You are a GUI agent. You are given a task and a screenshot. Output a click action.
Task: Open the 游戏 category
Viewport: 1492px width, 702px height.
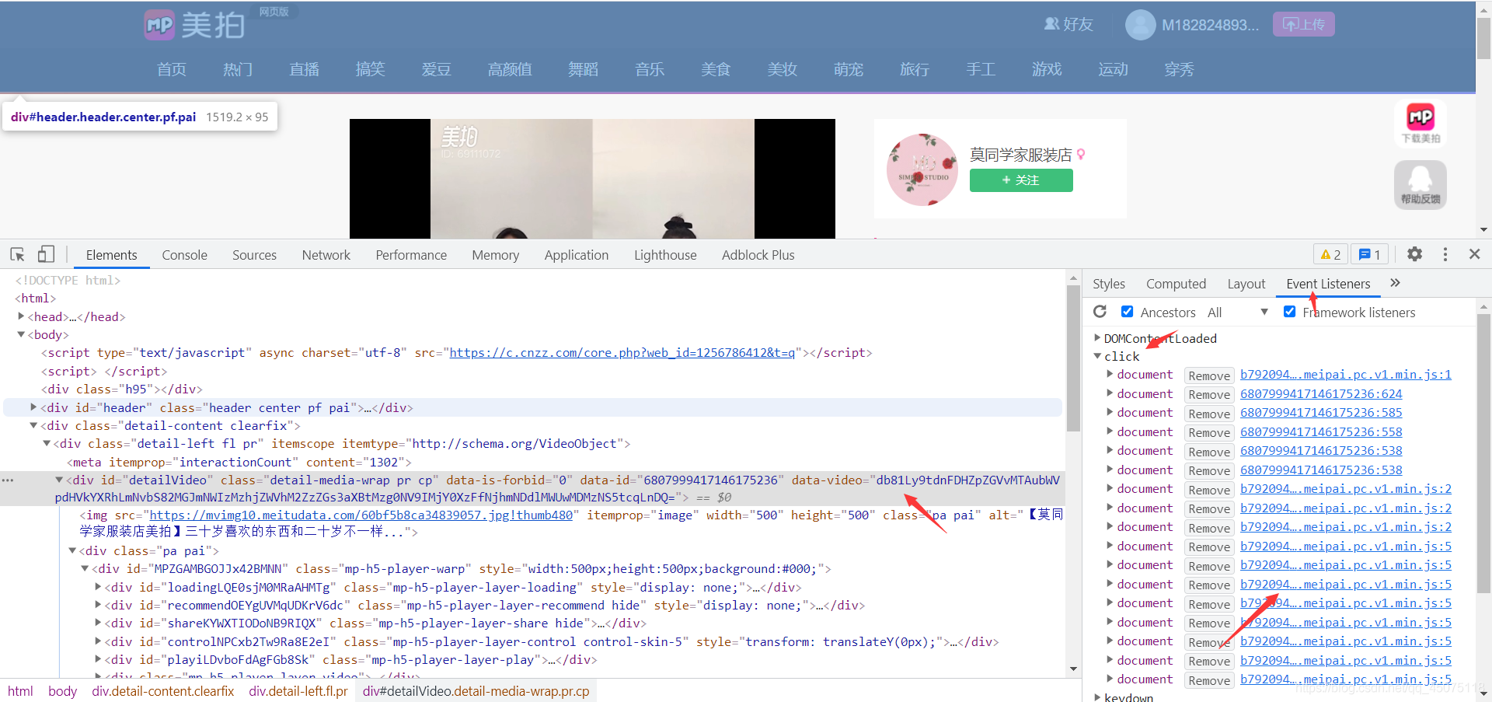(1047, 69)
